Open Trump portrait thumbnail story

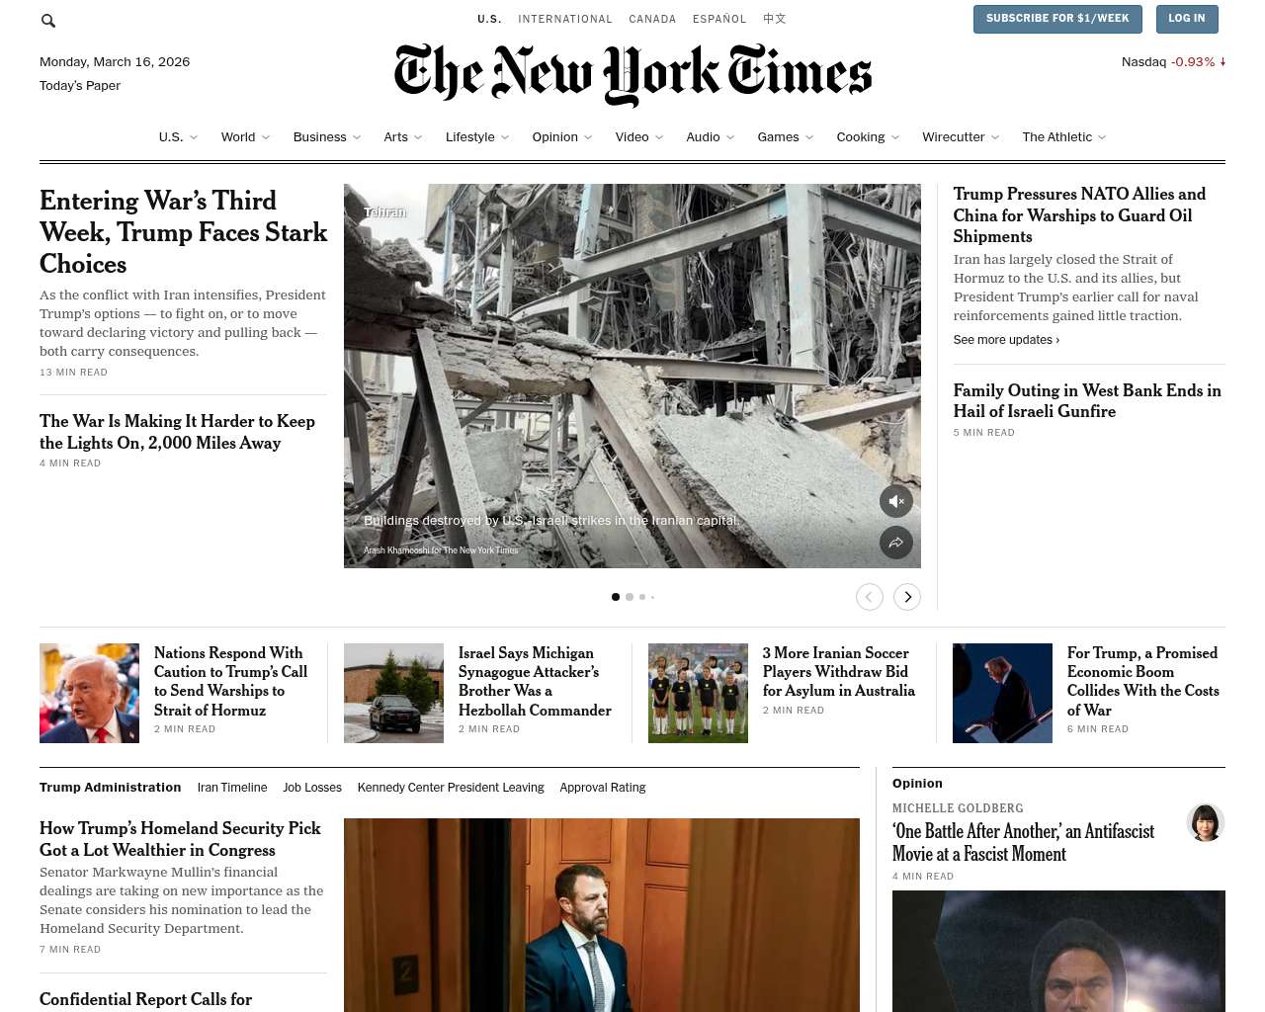tap(89, 693)
